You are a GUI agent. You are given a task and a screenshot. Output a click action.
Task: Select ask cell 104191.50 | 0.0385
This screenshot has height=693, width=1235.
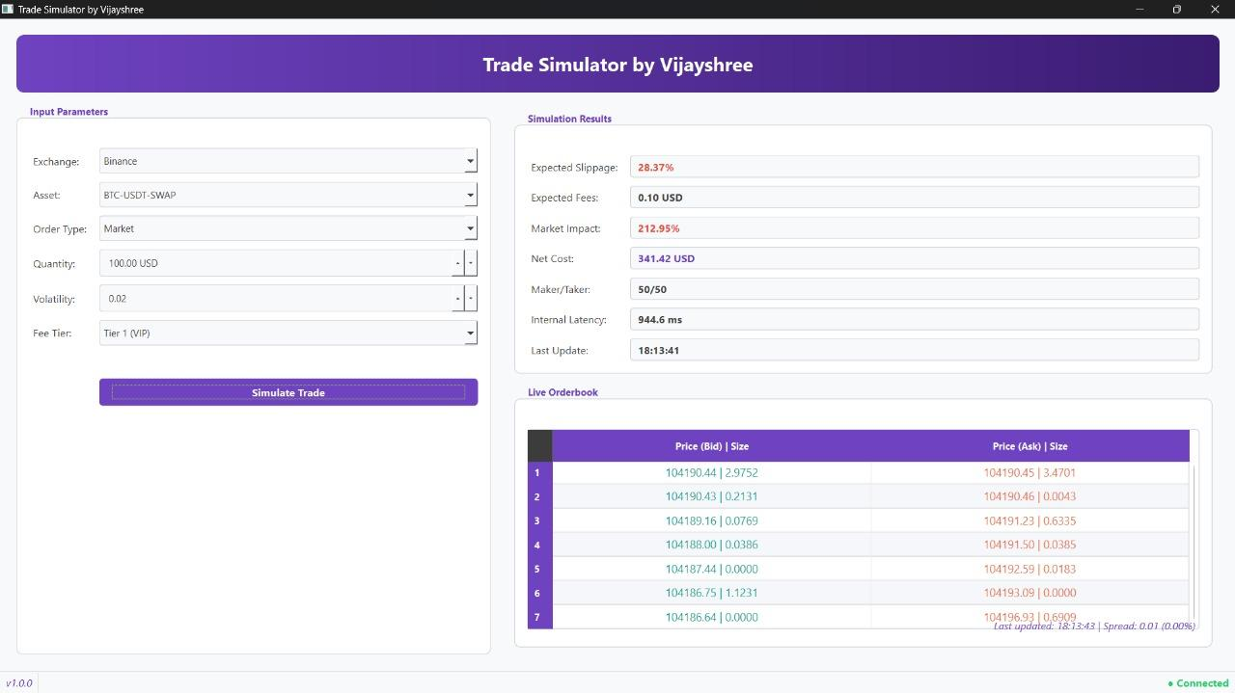(x=1029, y=546)
